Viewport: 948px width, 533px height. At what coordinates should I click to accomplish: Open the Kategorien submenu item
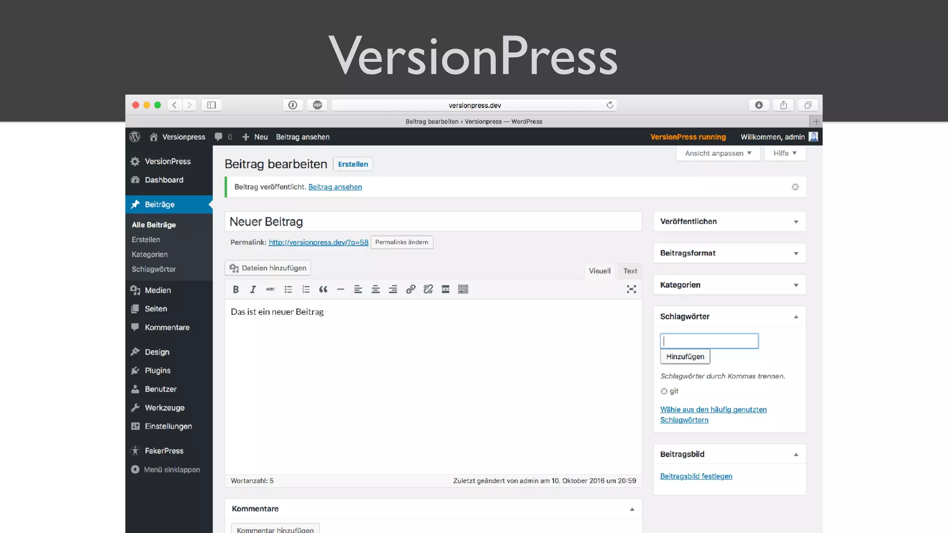point(150,254)
